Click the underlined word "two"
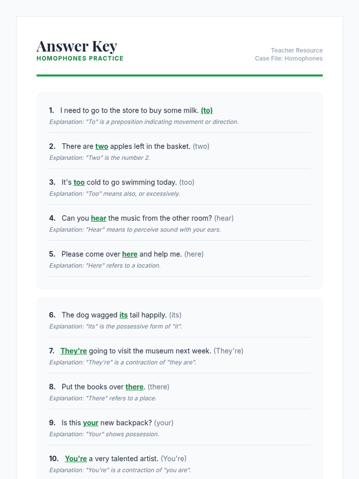The image size is (359, 479). coord(101,146)
